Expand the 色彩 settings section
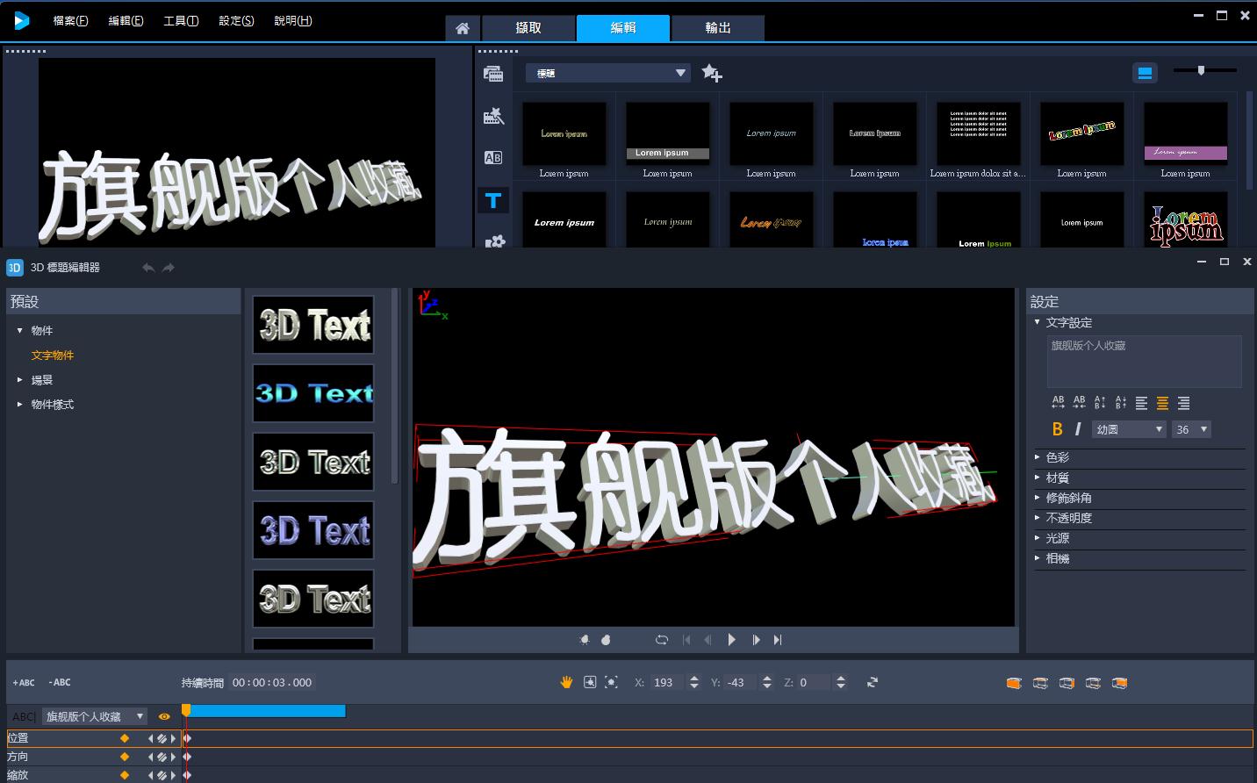This screenshot has width=1257, height=783. click(x=1057, y=457)
